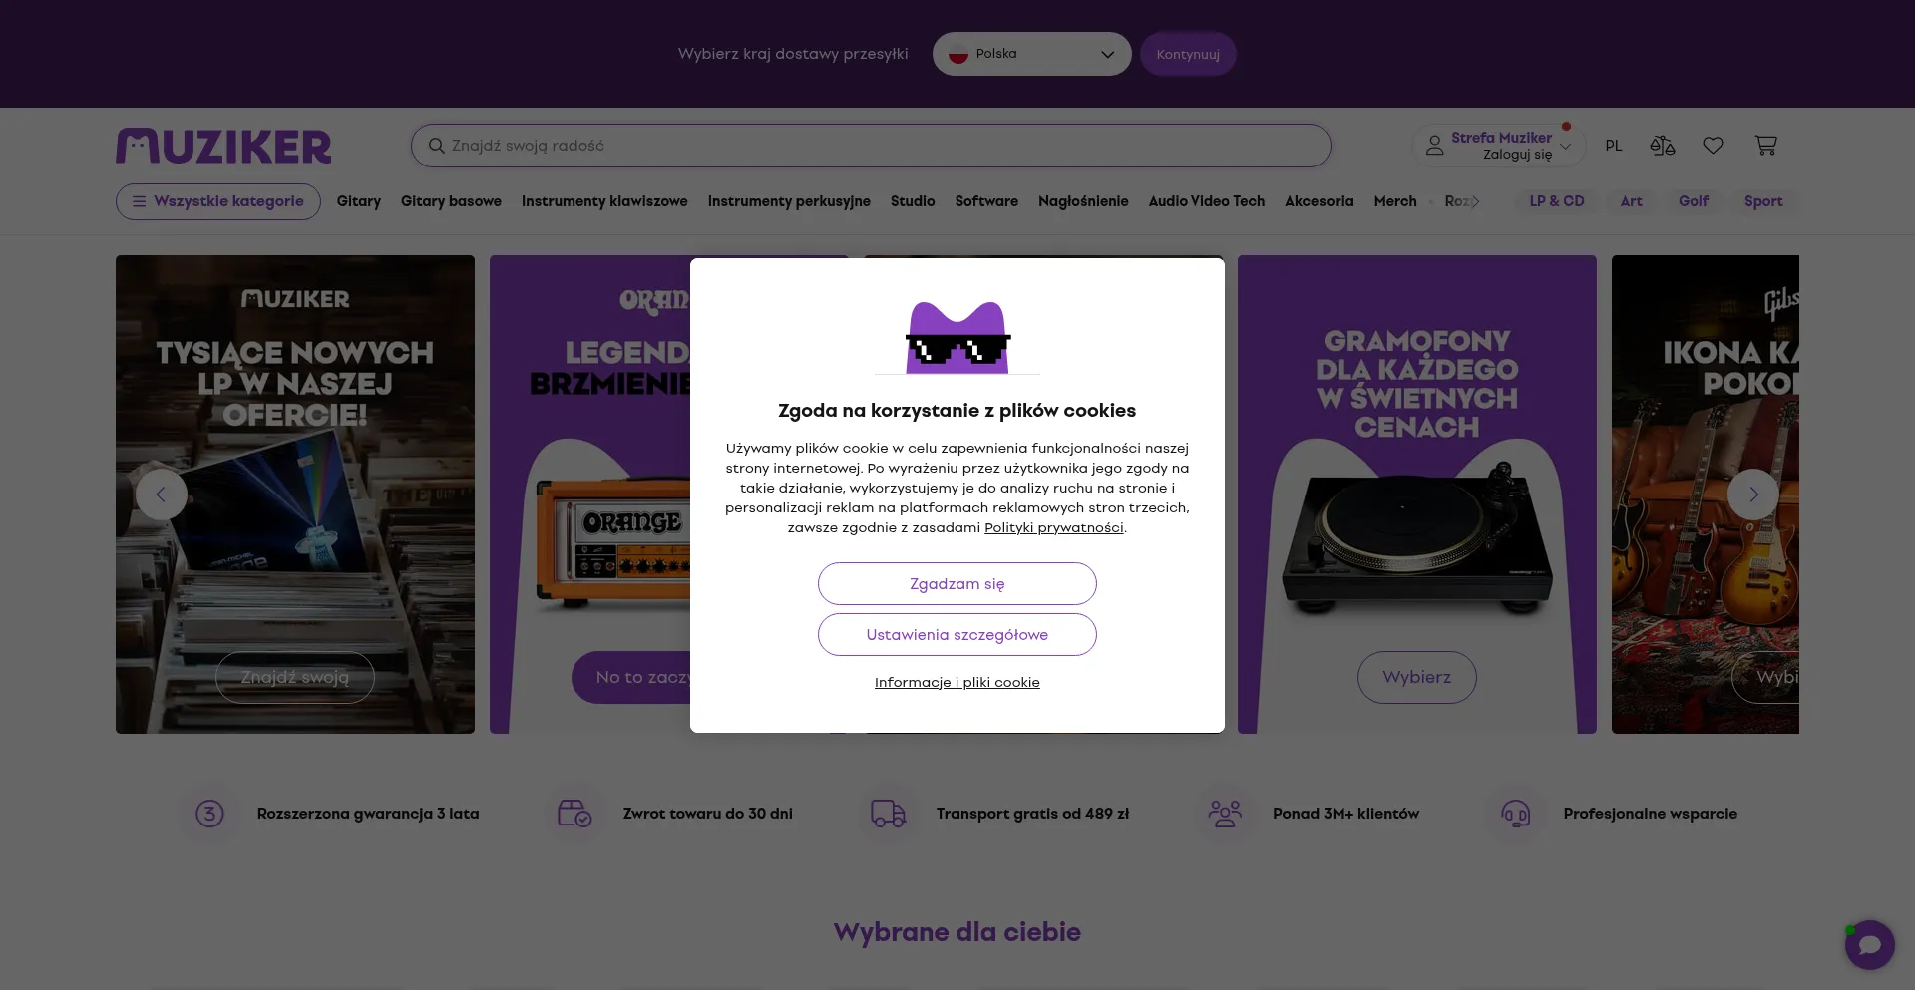1915x990 pixels.
Task: Expand more categories arrow after Merch
Action: point(1475,201)
